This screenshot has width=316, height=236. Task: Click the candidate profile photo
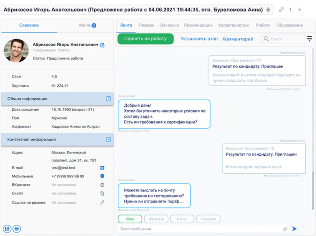pyautogui.click(x=16, y=50)
